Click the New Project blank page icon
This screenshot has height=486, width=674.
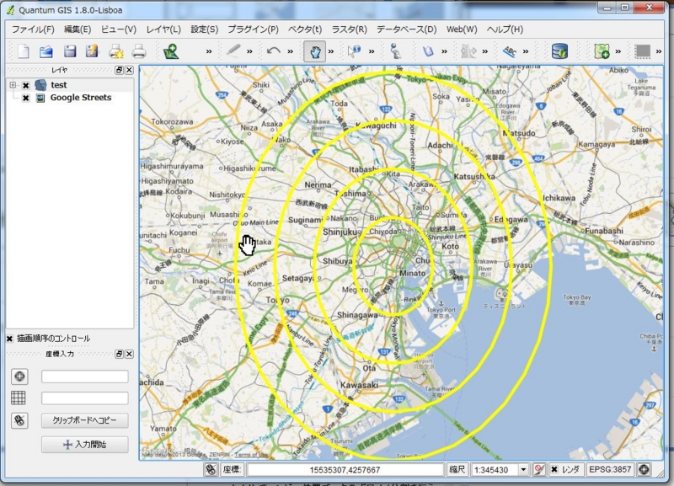tap(24, 51)
